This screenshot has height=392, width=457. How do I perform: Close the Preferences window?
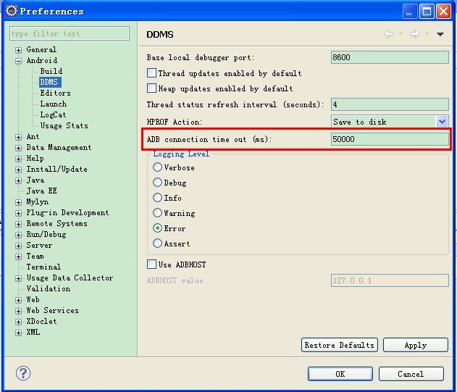point(443,12)
